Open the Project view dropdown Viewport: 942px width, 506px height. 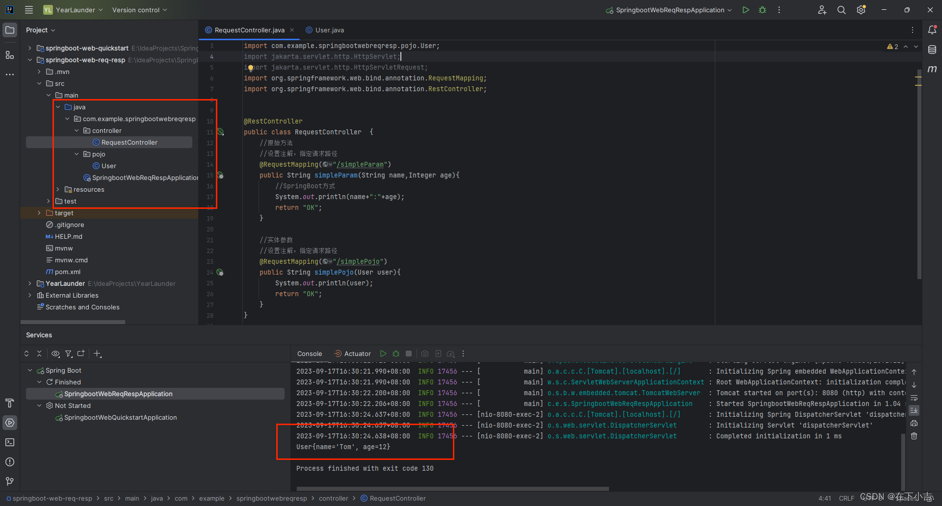(40, 30)
